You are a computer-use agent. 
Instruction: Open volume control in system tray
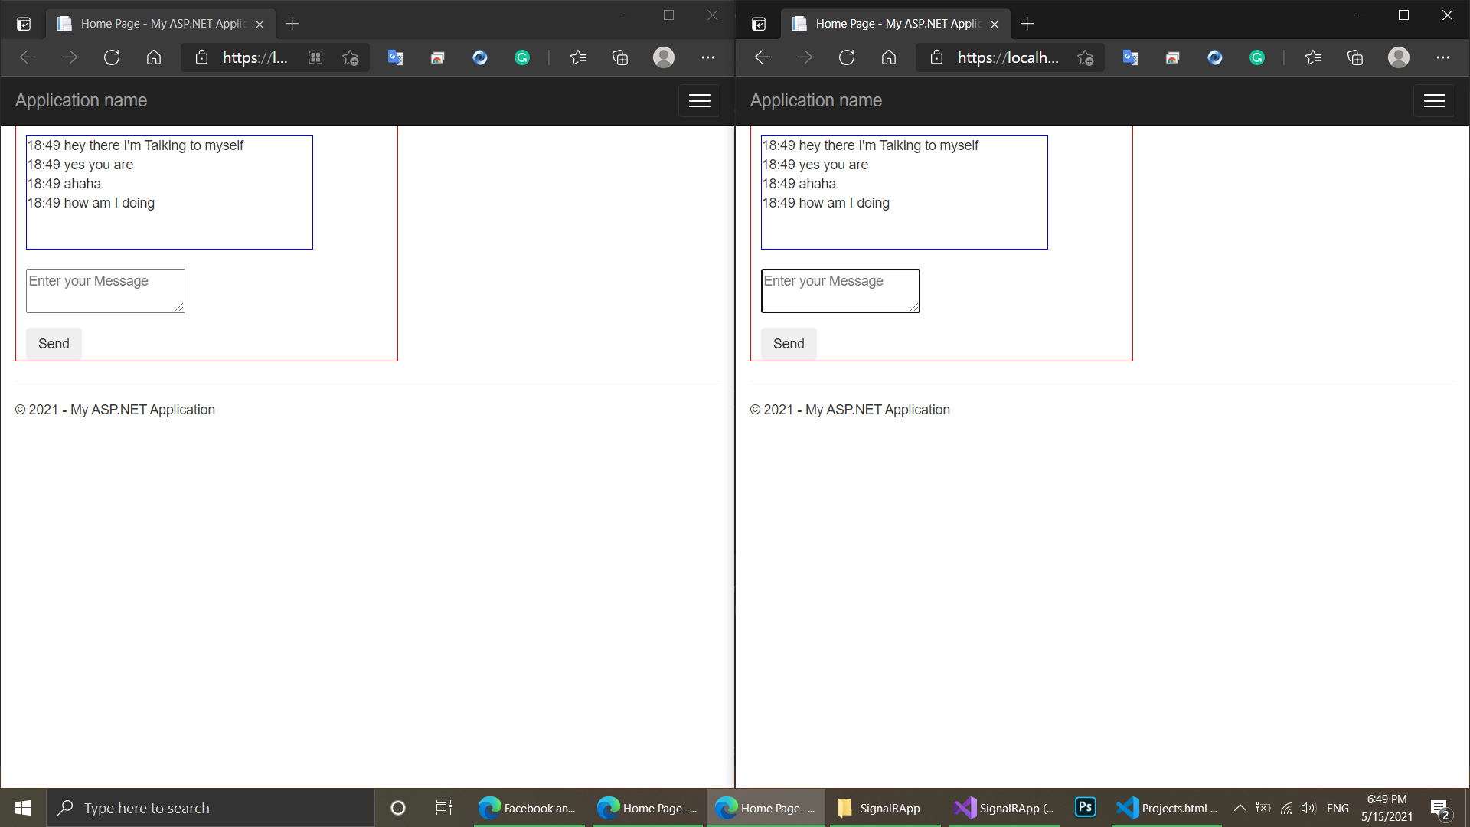(1308, 808)
